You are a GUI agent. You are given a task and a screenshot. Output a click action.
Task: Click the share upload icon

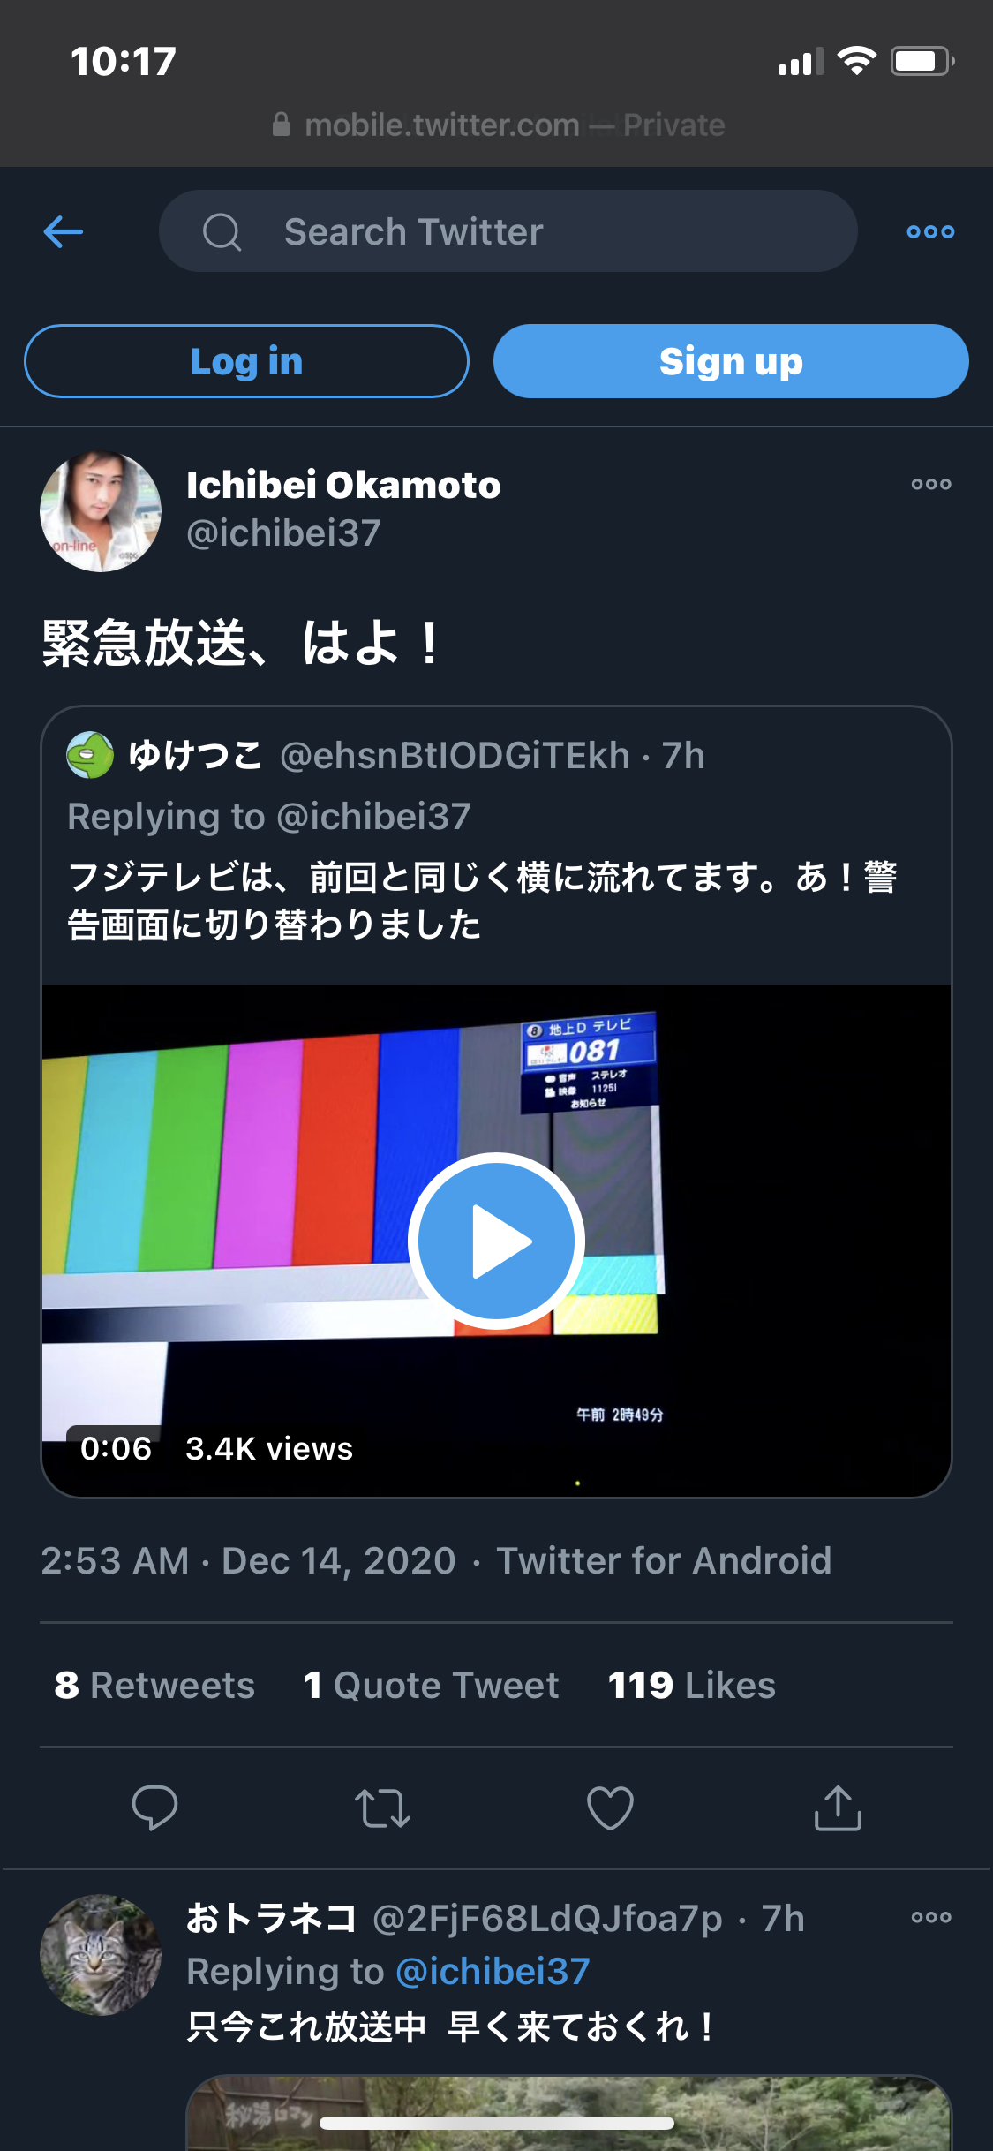click(838, 1808)
